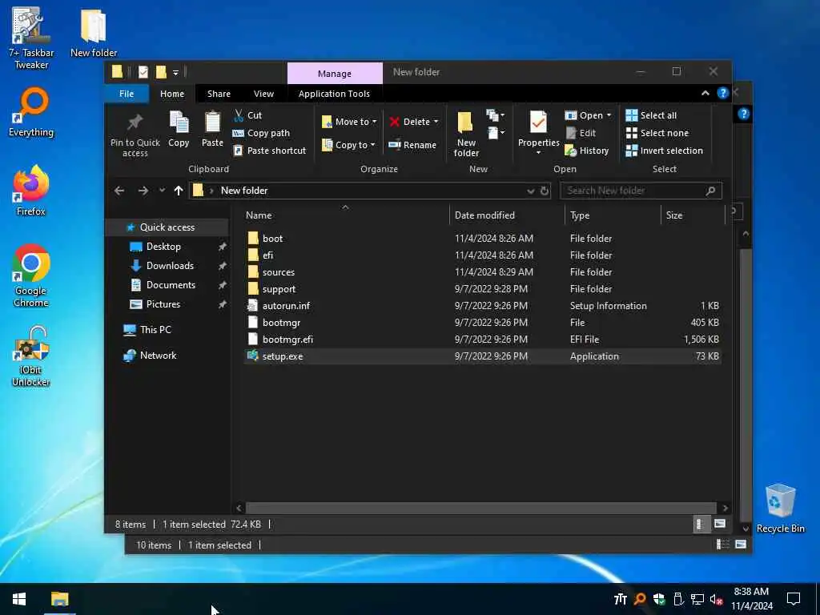This screenshot has width=820, height=615.
Task: Go up one folder level
Action: tap(179, 191)
